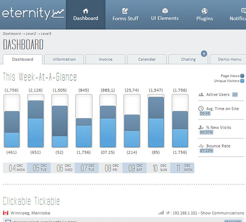Viewport: 246px width, 222px height.
Task: Click the Notifications speech bubble icon
Action: 244,11
